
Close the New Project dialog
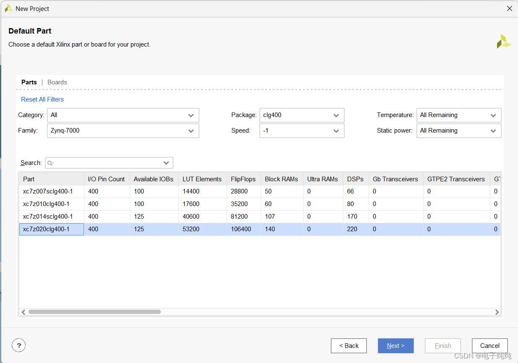[x=510, y=8]
